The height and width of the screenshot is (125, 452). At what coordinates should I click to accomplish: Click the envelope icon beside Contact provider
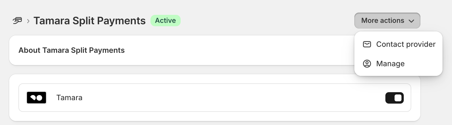pos(367,44)
